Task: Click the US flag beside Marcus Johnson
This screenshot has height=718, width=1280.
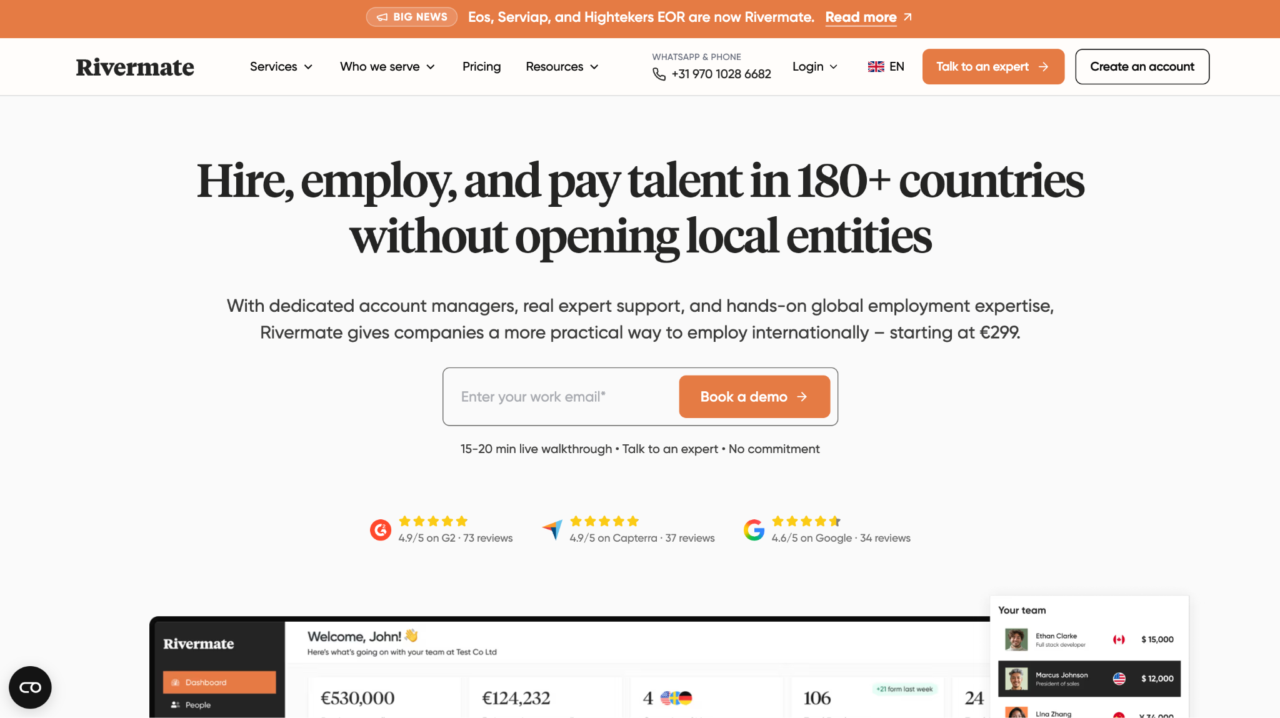Action: [x=1119, y=679]
